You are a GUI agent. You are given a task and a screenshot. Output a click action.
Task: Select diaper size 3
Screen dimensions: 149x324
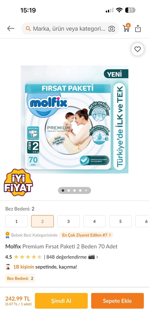click(68, 221)
